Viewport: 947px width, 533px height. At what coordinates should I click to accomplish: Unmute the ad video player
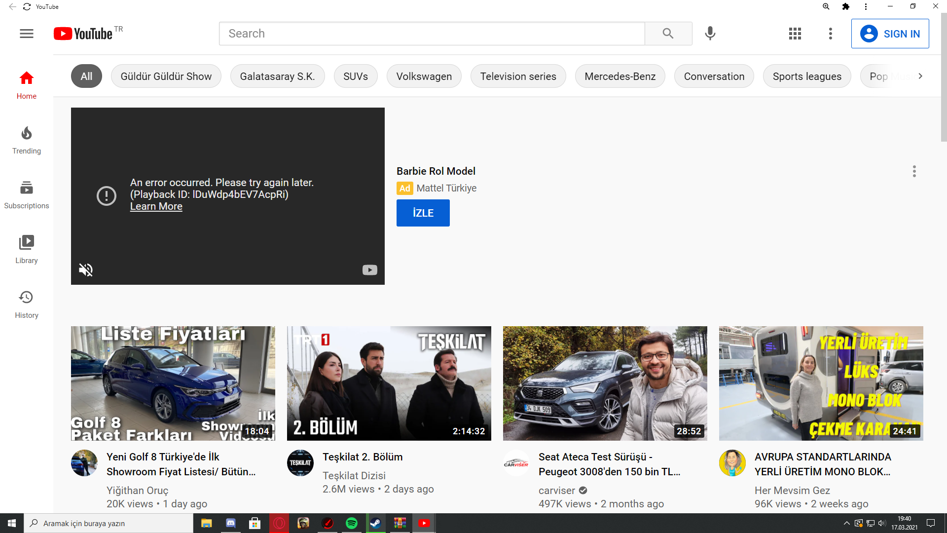[86, 269]
